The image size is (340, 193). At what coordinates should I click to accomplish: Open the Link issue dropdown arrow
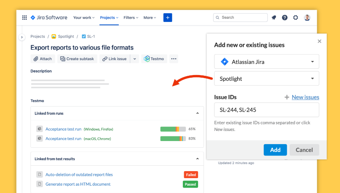(x=135, y=59)
